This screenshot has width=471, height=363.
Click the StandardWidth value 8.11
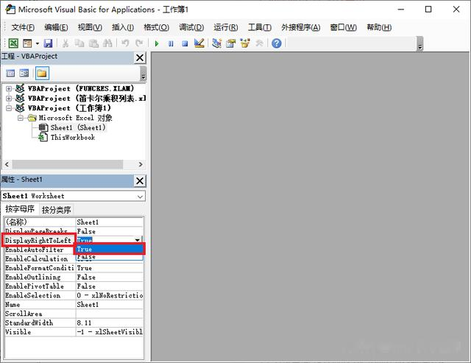click(110, 323)
